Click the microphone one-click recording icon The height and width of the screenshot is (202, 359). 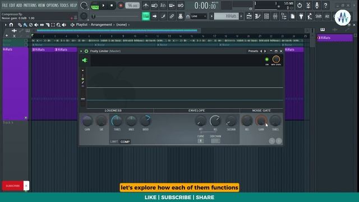click(317, 5)
